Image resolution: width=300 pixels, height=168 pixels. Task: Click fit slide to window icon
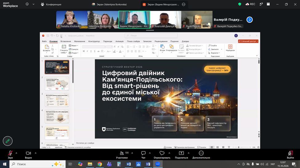(x=258, y=147)
